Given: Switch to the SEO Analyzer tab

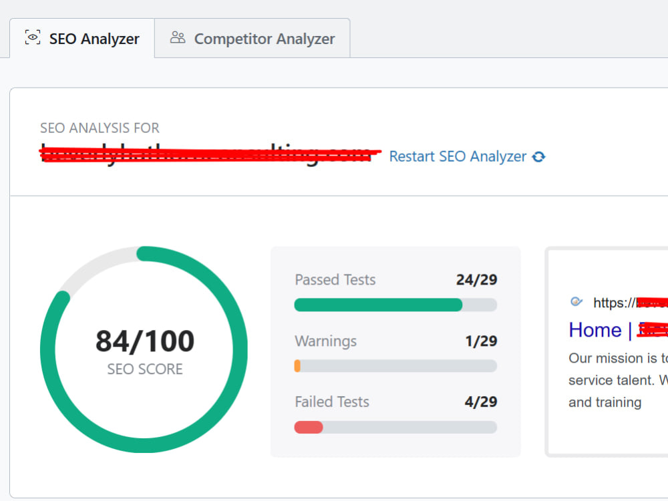Looking at the screenshot, I should click(81, 38).
